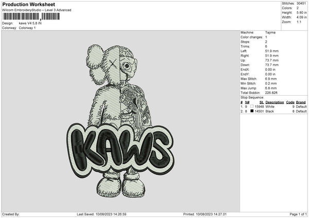Click the 'Right:' label

pos(245,56)
